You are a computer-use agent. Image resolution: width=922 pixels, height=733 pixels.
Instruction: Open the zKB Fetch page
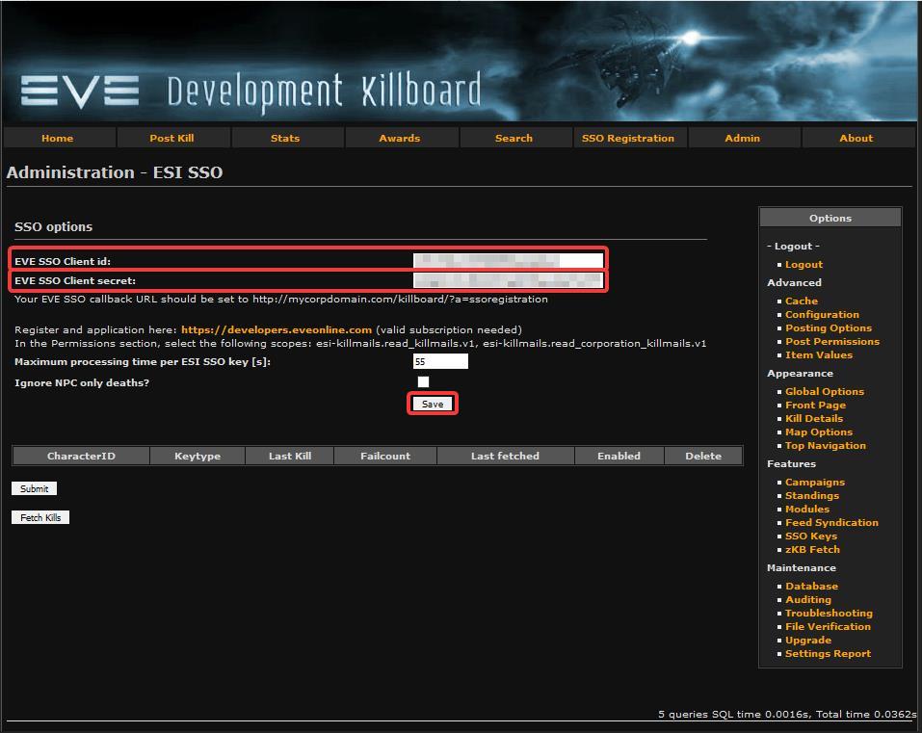(812, 550)
